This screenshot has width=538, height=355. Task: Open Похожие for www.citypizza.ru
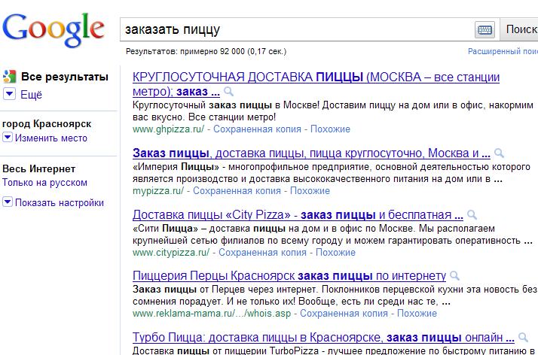click(x=335, y=252)
